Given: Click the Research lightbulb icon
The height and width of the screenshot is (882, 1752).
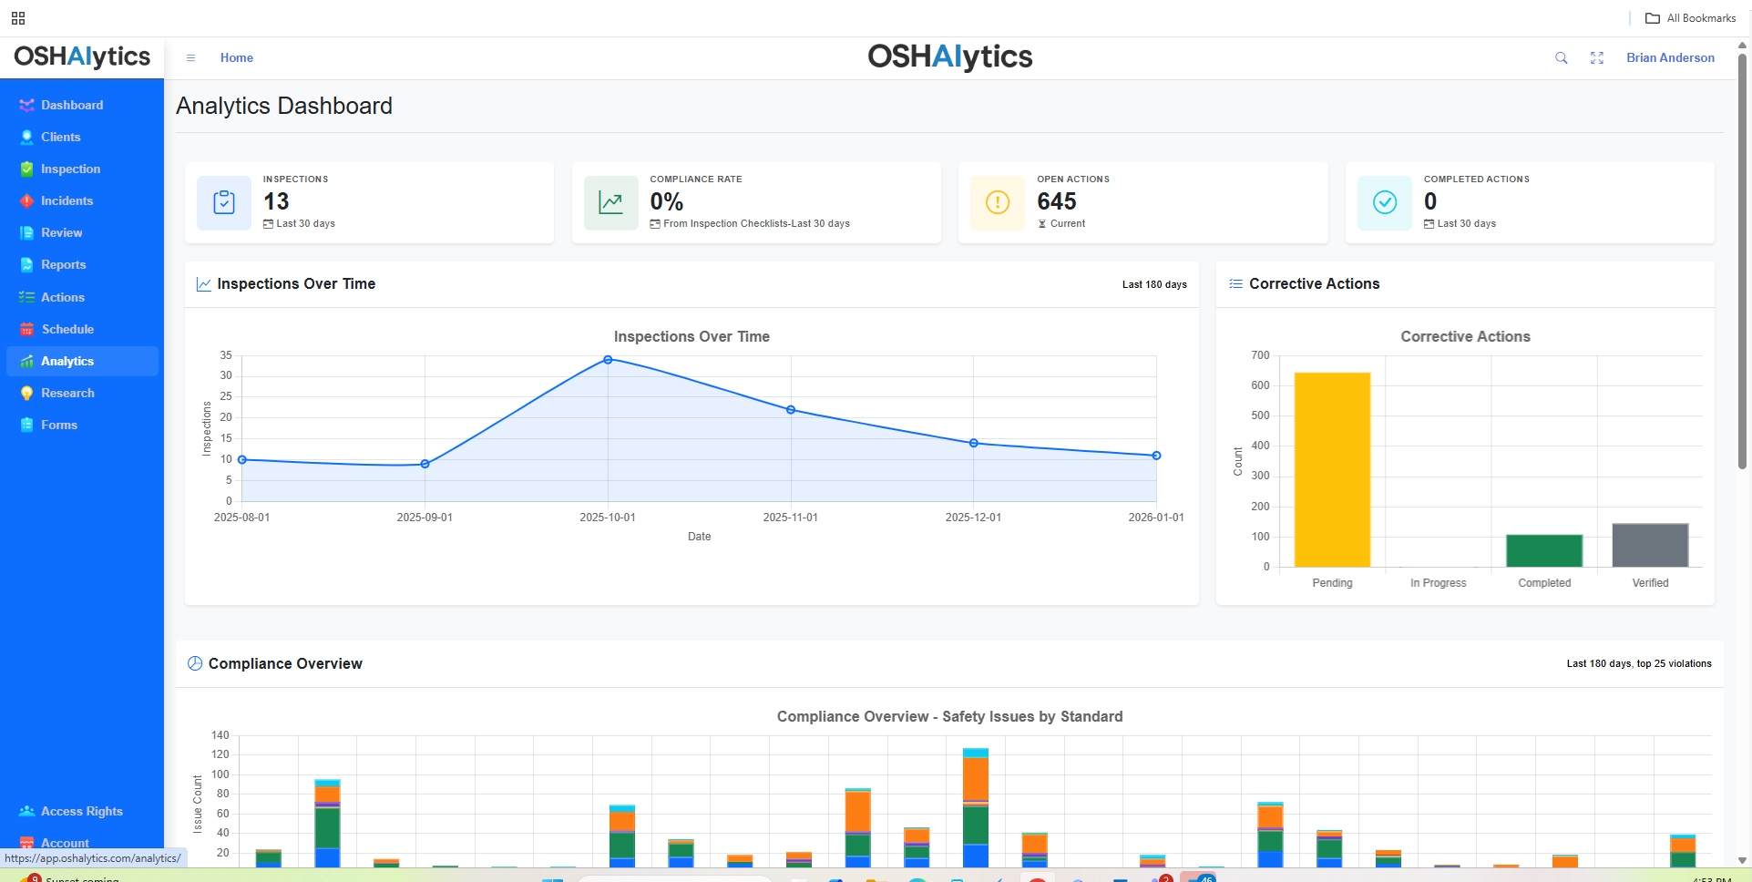Looking at the screenshot, I should pos(26,394).
